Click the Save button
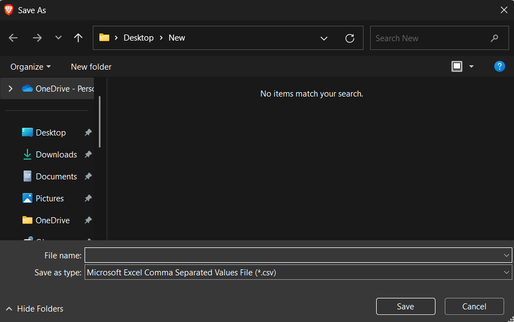 click(x=405, y=306)
